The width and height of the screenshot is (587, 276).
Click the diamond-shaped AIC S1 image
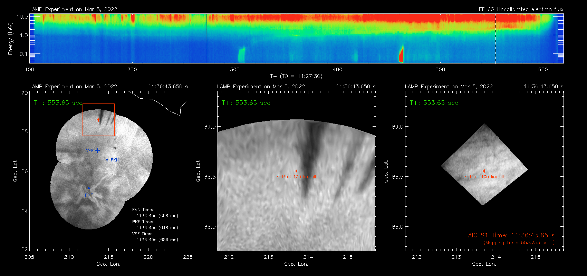pos(484,165)
